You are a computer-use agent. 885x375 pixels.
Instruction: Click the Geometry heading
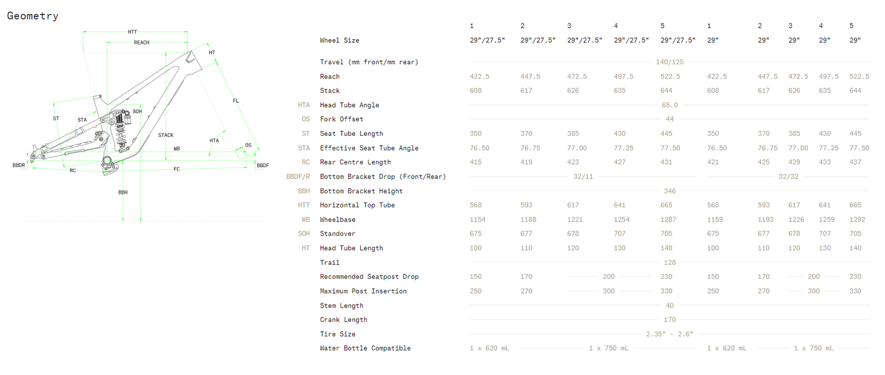[32, 17]
